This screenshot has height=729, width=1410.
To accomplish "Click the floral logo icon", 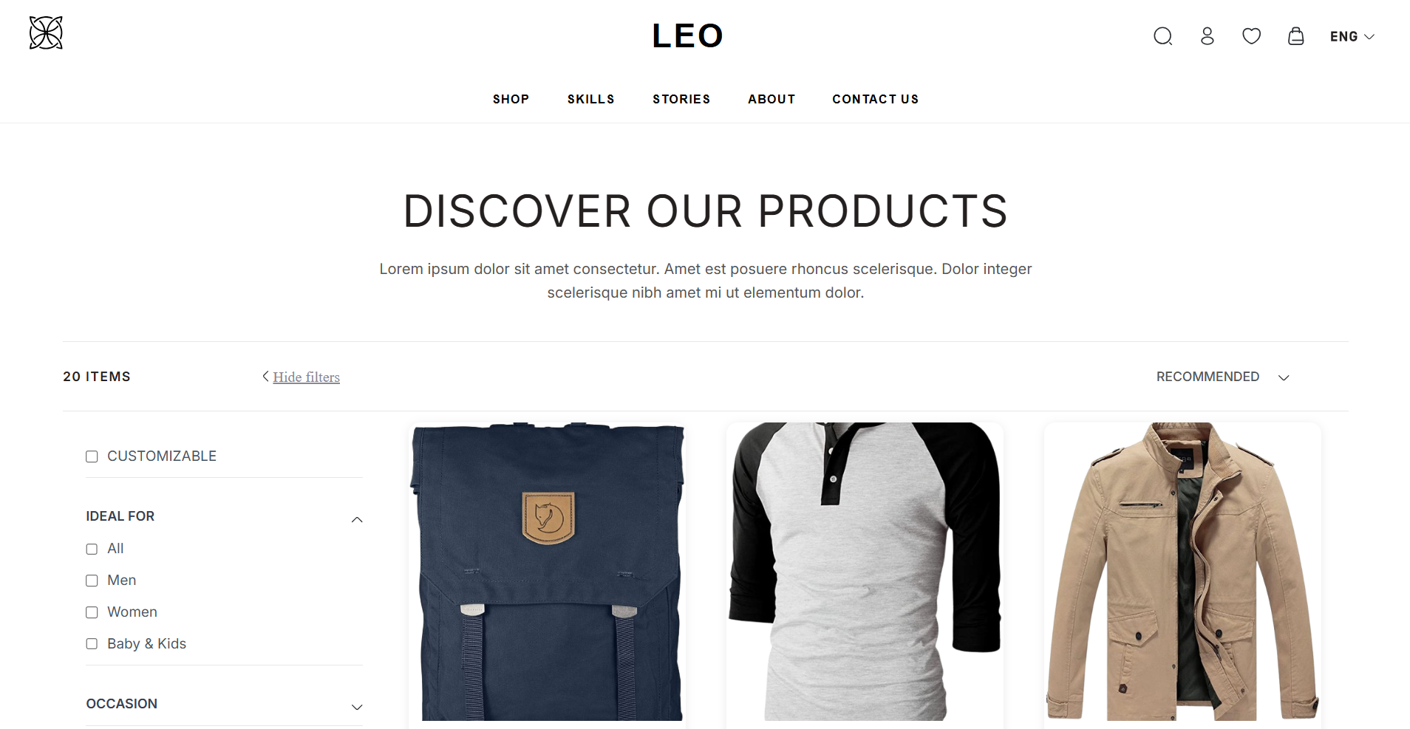I will (46, 32).
